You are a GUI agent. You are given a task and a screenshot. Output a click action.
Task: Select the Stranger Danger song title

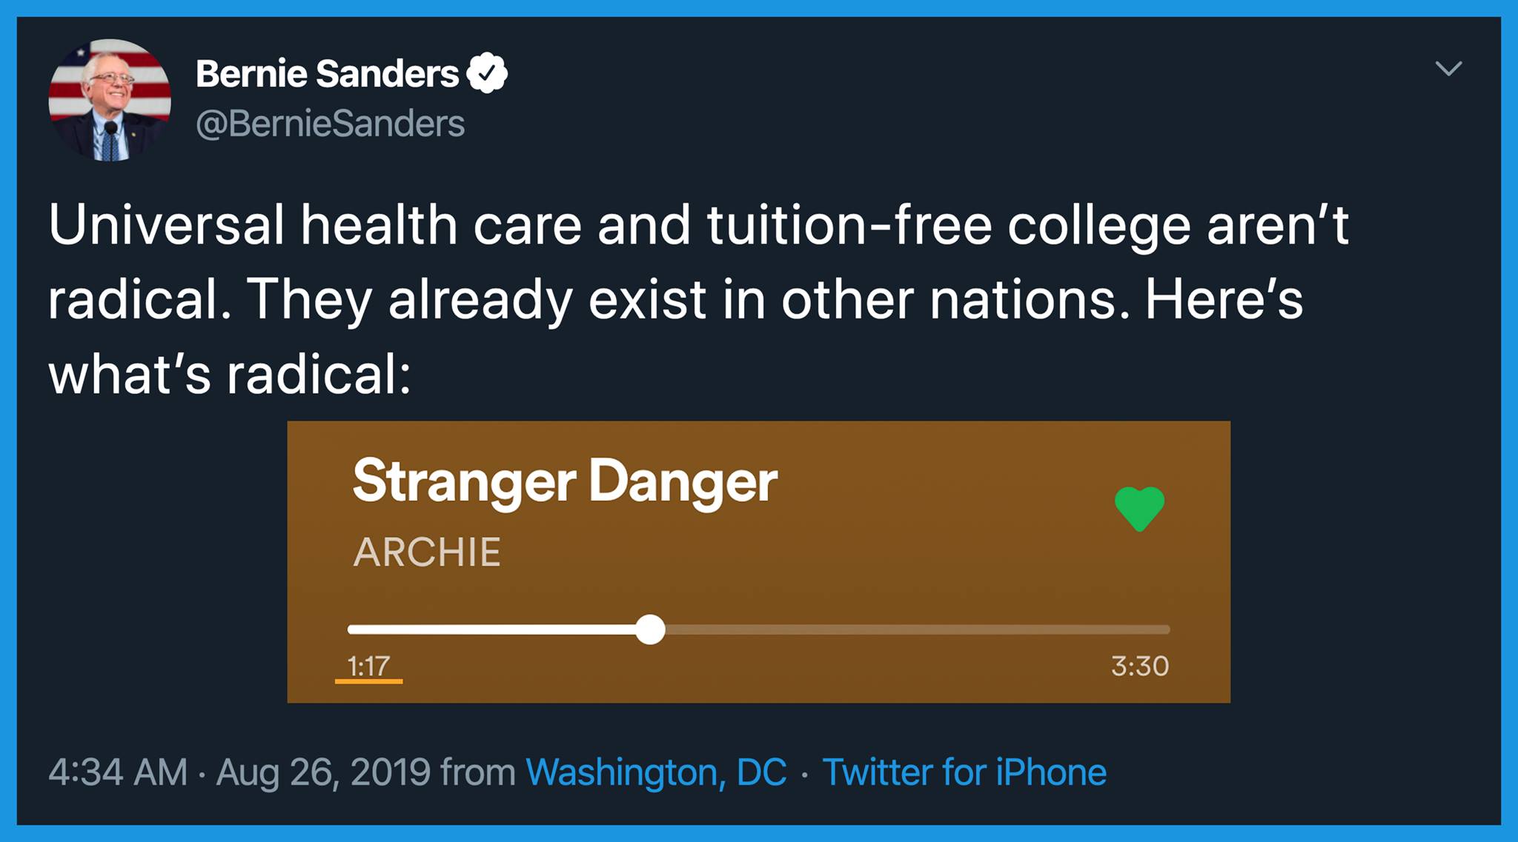tap(565, 482)
